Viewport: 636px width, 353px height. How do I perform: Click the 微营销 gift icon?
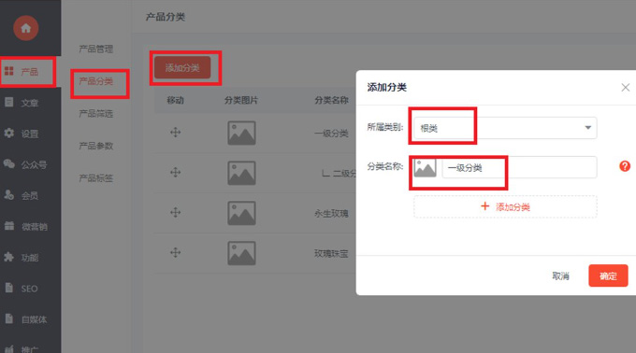click(9, 225)
